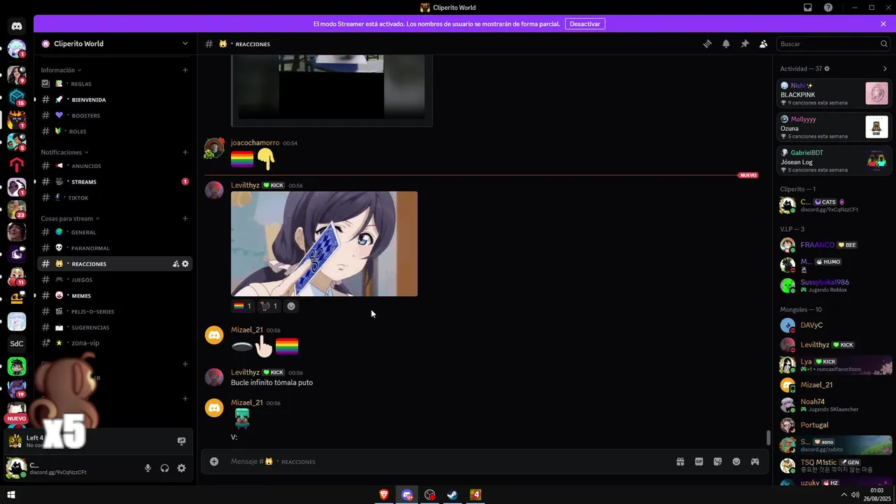896x504 pixels.
Task: Open the Mollyyyy Ozuna activity card
Action: pos(834,127)
